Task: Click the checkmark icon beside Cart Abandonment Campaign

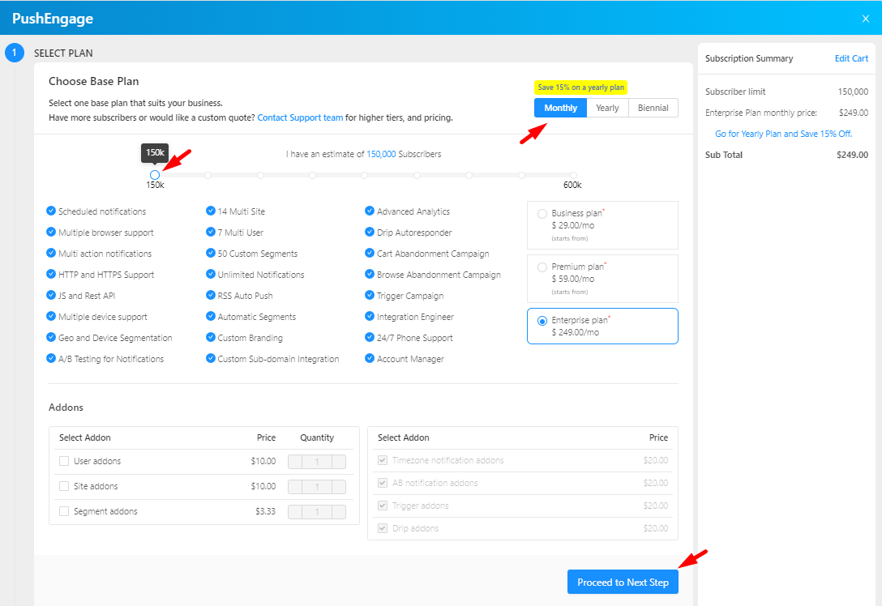Action: click(x=370, y=253)
